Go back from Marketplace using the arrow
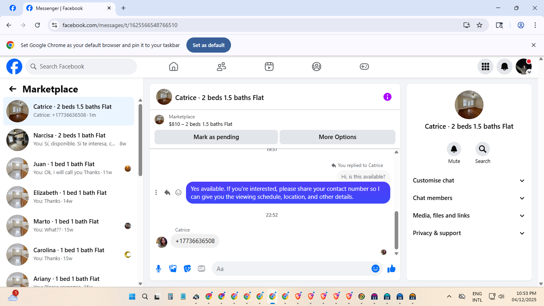The height and width of the screenshot is (306, 544). coord(13,89)
